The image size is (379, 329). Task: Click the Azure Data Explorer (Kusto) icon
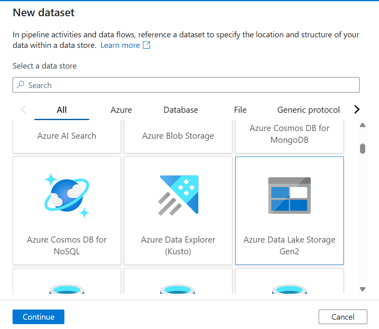[x=178, y=195]
